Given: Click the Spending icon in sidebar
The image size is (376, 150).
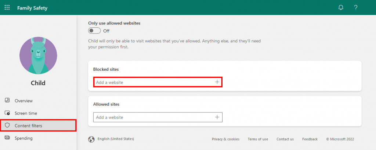Looking at the screenshot, I should pos(7,138).
